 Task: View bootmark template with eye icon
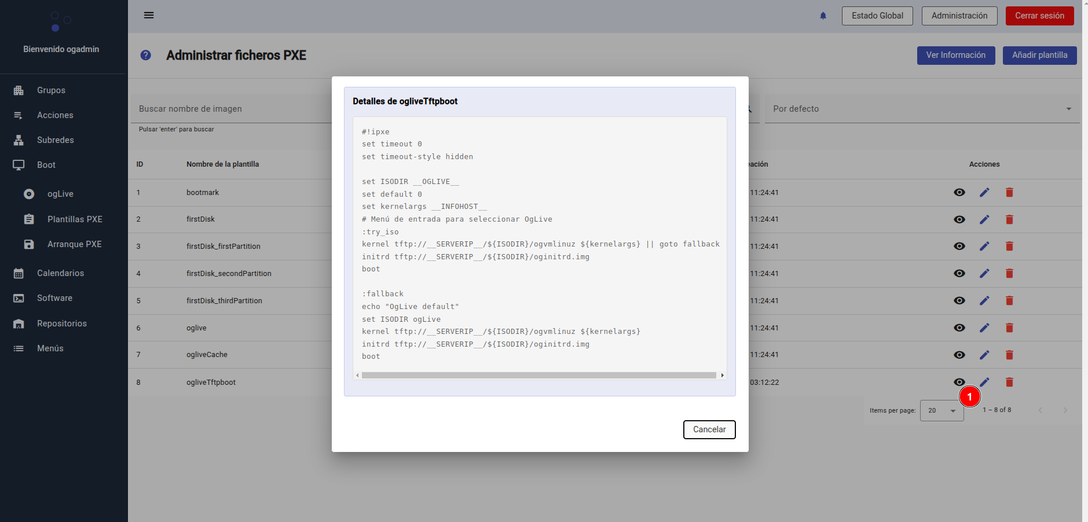click(959, 192)
